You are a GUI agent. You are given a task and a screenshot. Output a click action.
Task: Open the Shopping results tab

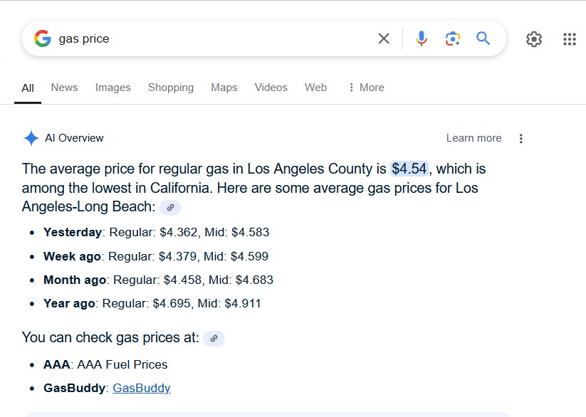pyautogui.click(x=171, y=88)
